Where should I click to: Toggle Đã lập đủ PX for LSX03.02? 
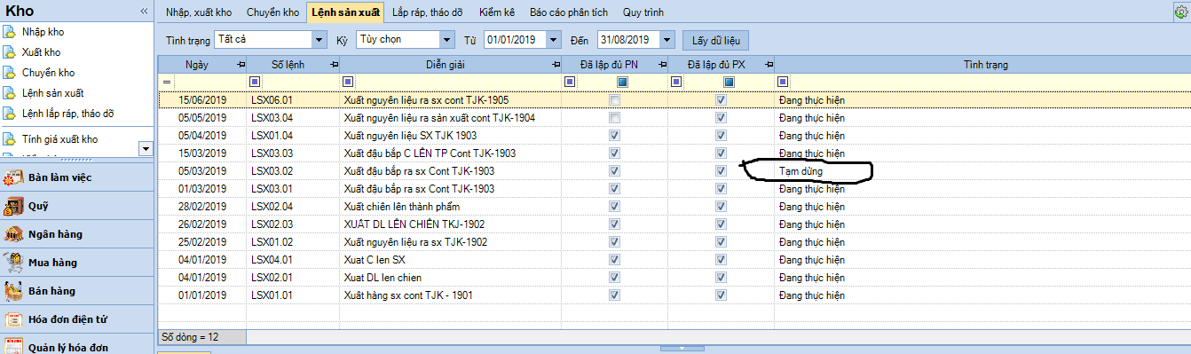721,171
